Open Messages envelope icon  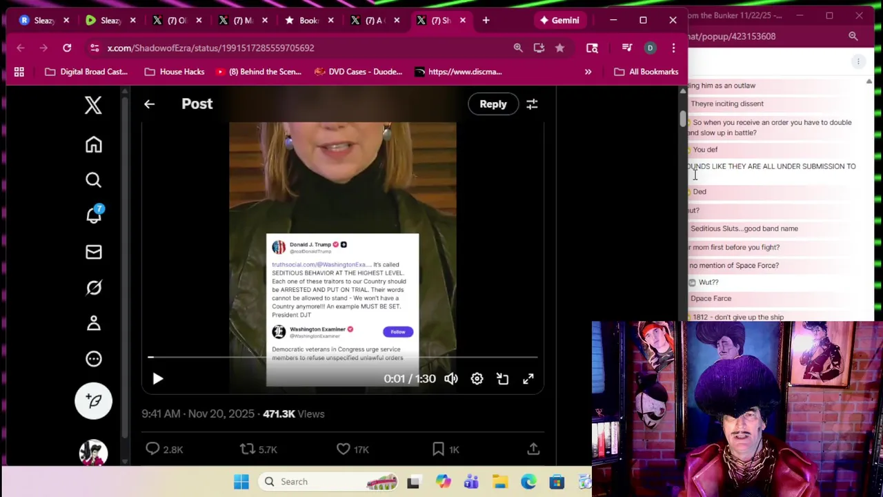(93, 252)
